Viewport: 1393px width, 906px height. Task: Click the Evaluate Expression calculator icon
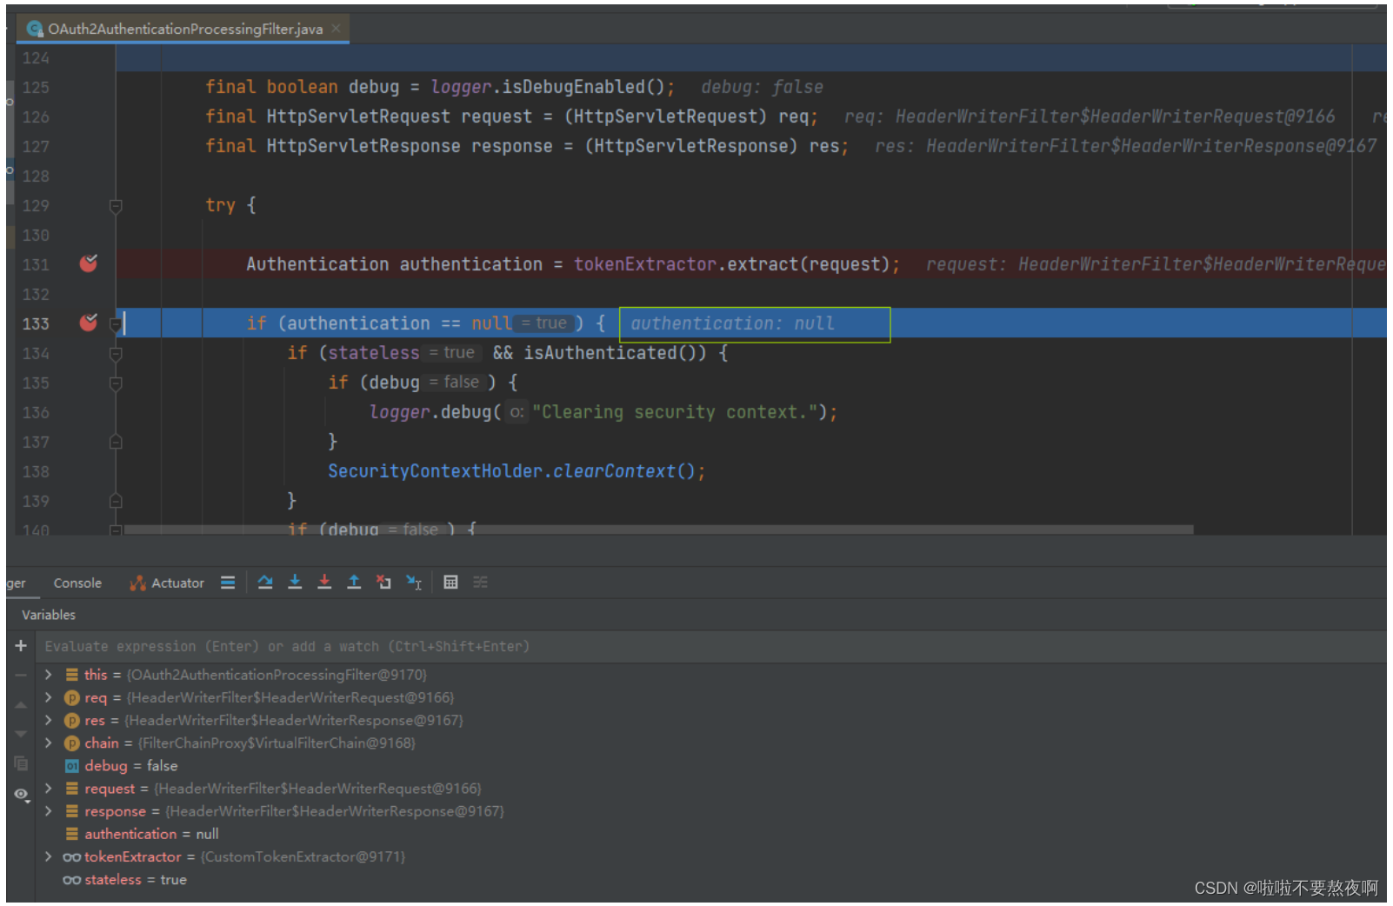click(x=450, y=582)
